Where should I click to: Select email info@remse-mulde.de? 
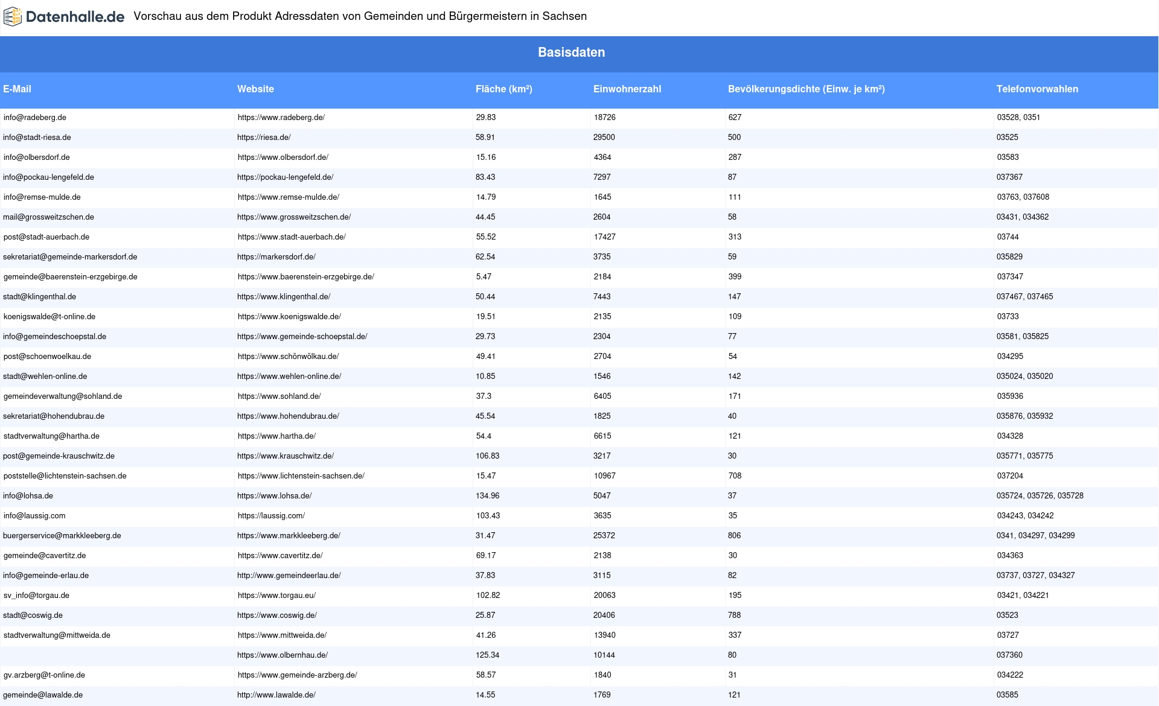[x=42, y=197]
